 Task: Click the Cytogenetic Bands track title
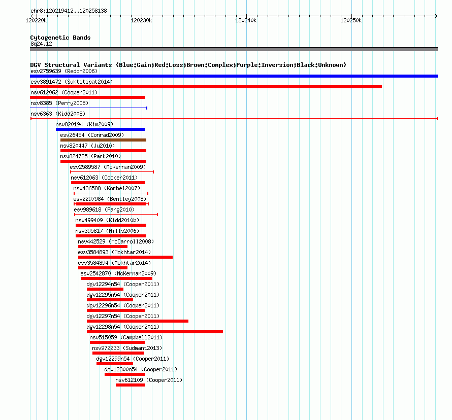60,38
